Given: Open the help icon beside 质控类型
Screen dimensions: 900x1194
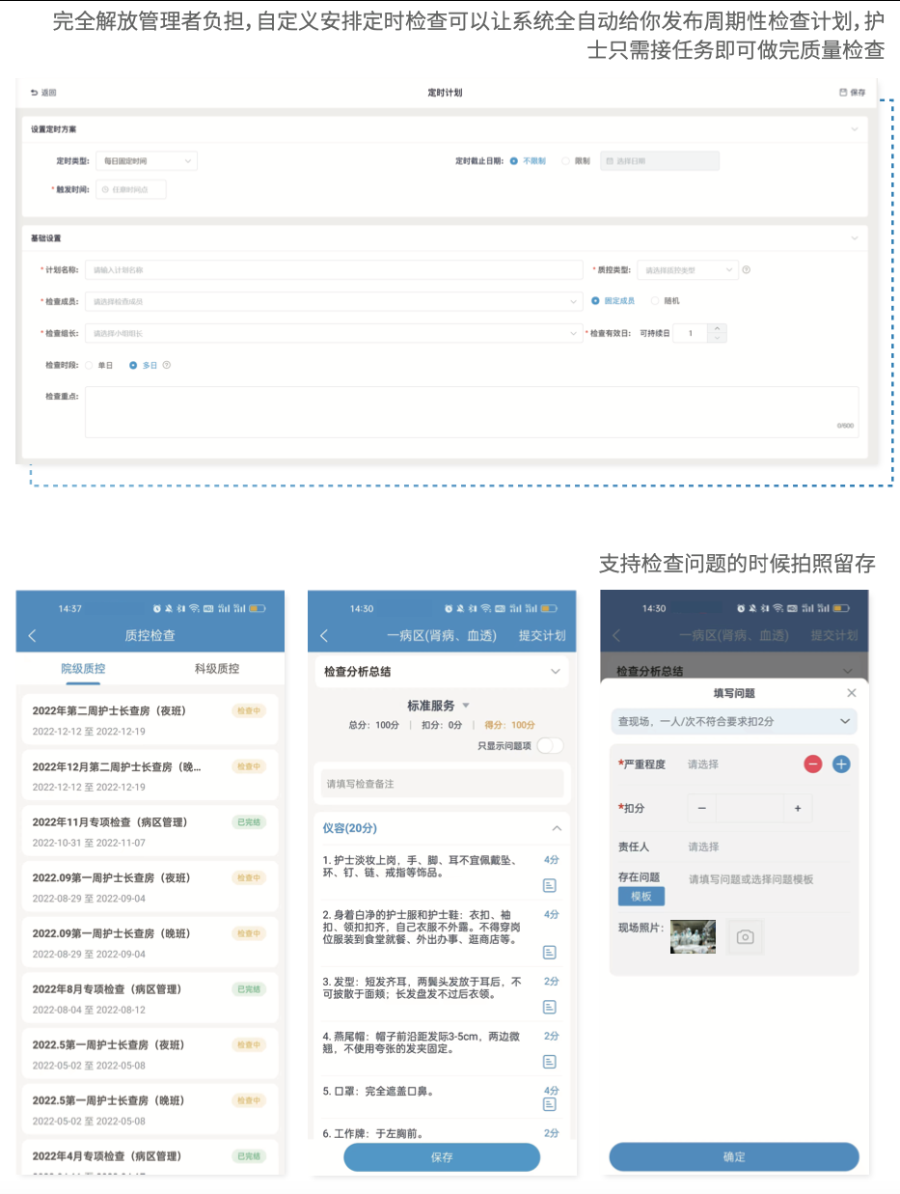Looking at the screenshot, I should pos(747,270).
